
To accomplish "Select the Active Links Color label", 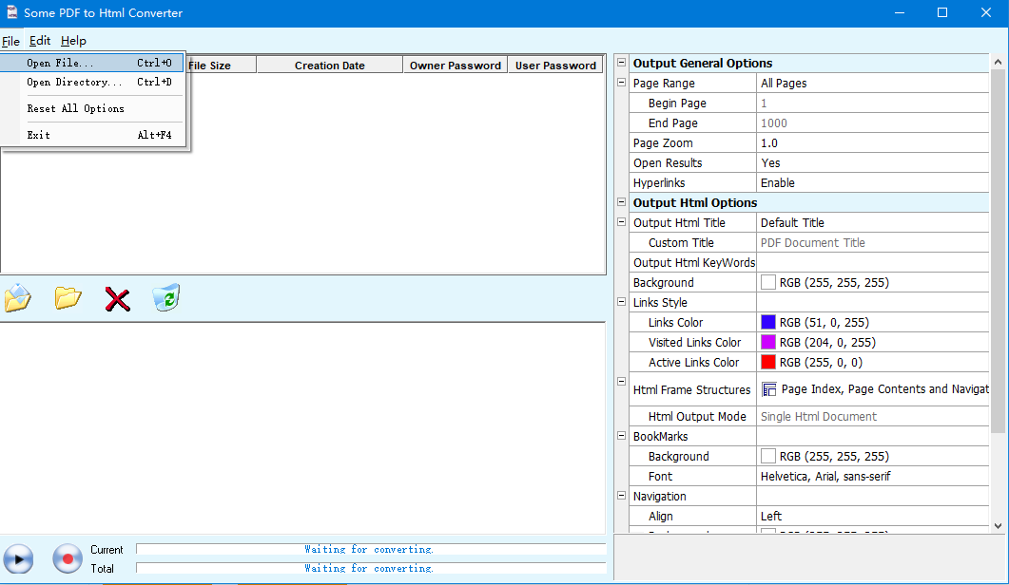I will 693,362.
